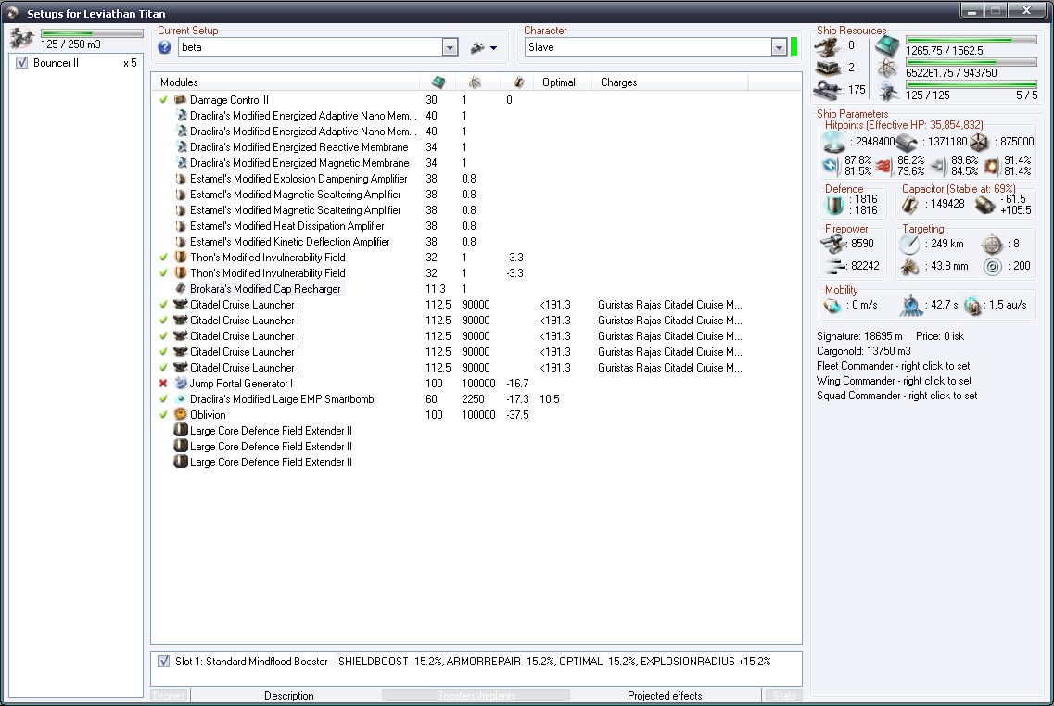Click the capacitor recharge battery icon
Screen dimensions: 1054x706
click(985, 204)
